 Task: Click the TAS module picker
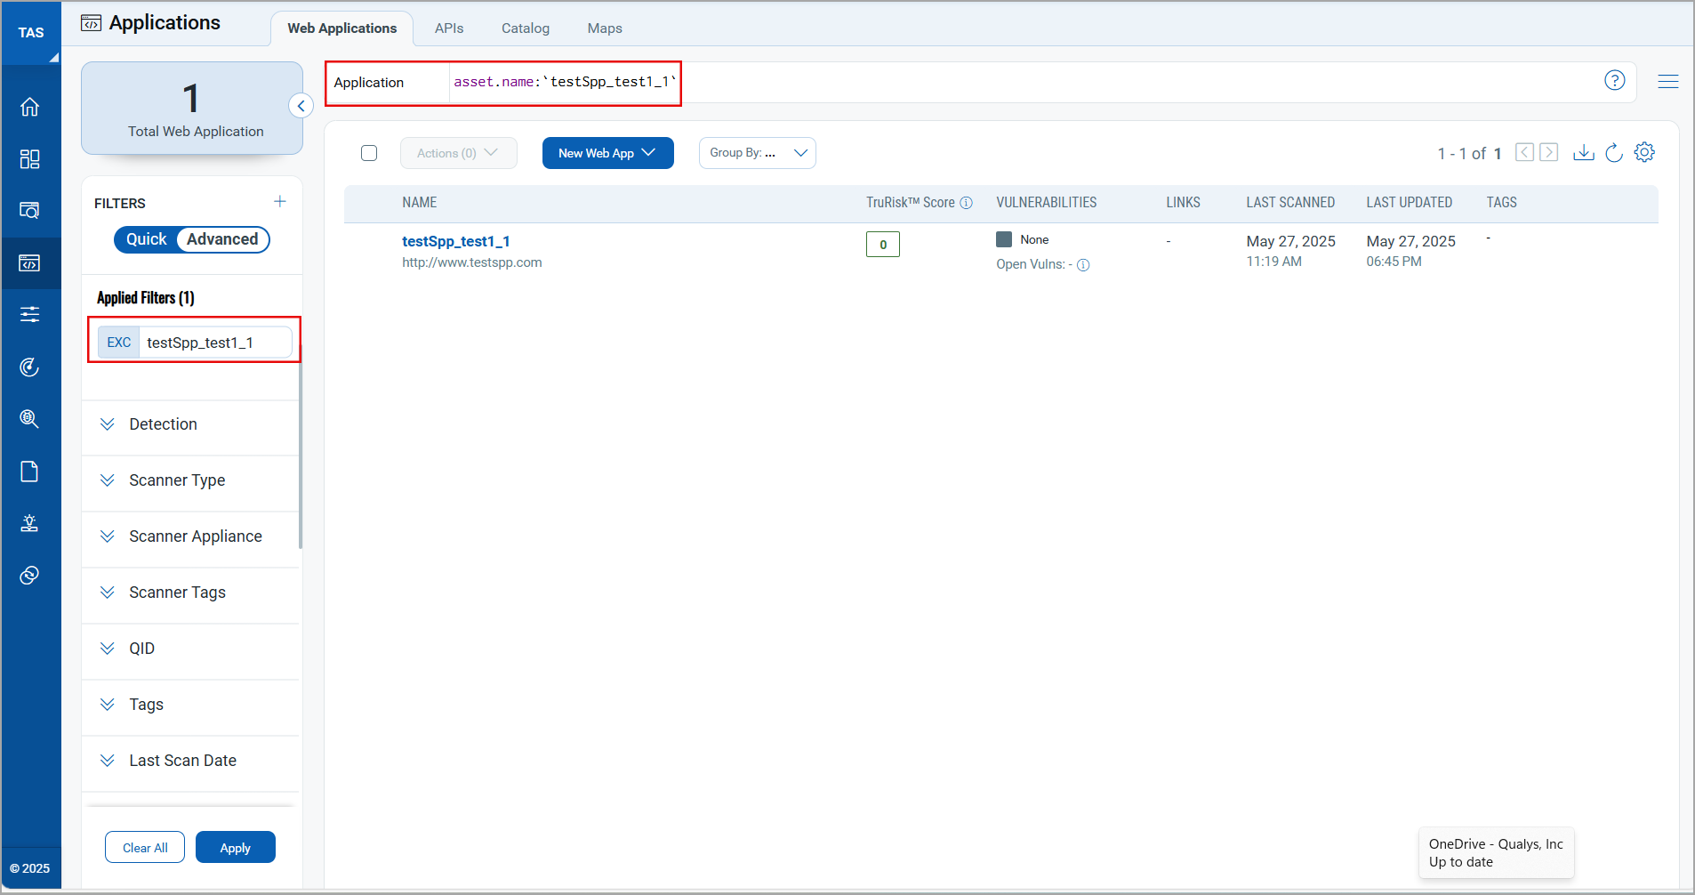(31, 33)
